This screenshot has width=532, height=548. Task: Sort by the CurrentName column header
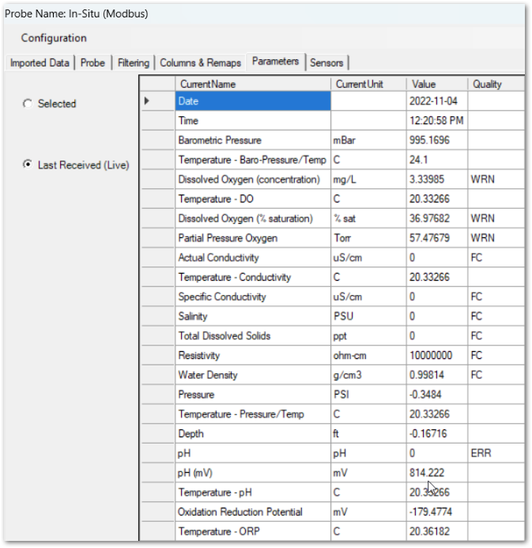(x=253, y=84)
